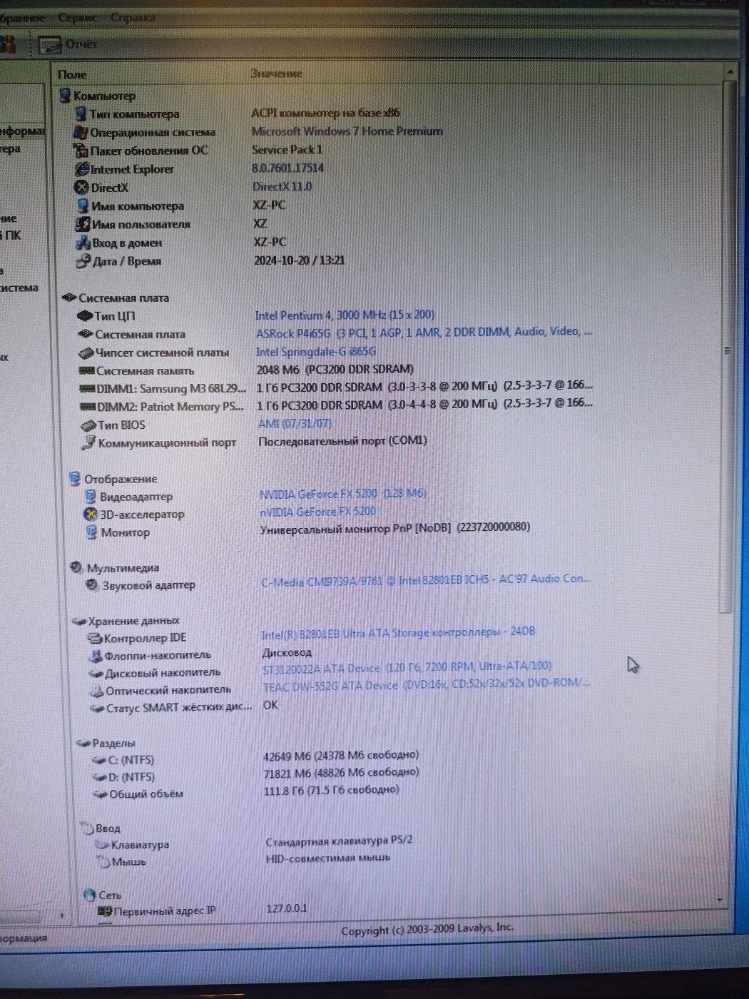Select the 'DirectX 11.0' value

point(282,187)
